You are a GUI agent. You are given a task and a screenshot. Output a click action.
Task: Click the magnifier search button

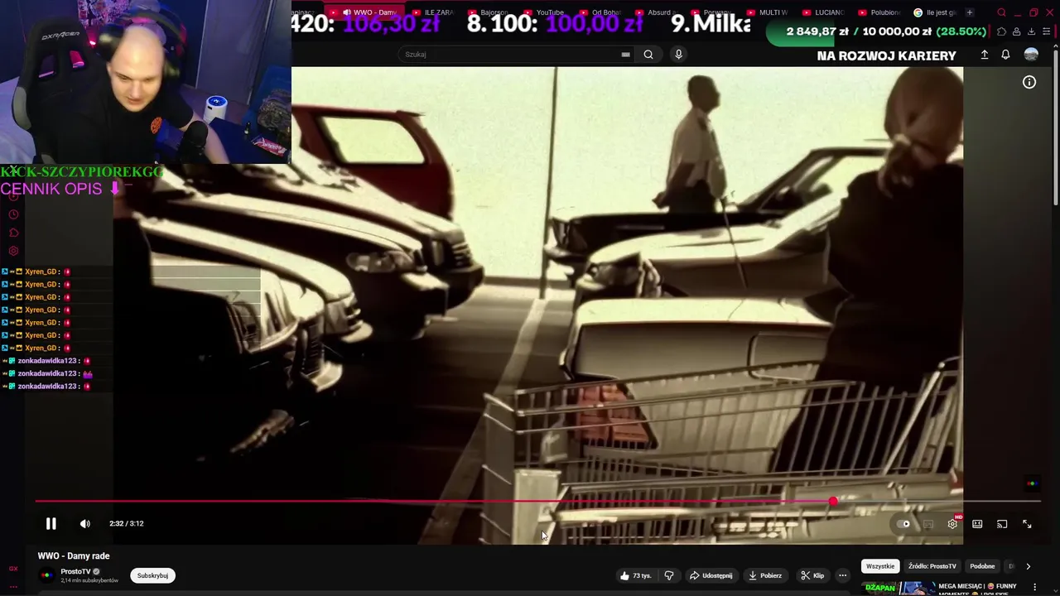(x=648, y=54)
